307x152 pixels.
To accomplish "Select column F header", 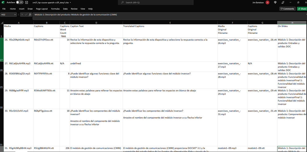I will [x=233, y=23].
